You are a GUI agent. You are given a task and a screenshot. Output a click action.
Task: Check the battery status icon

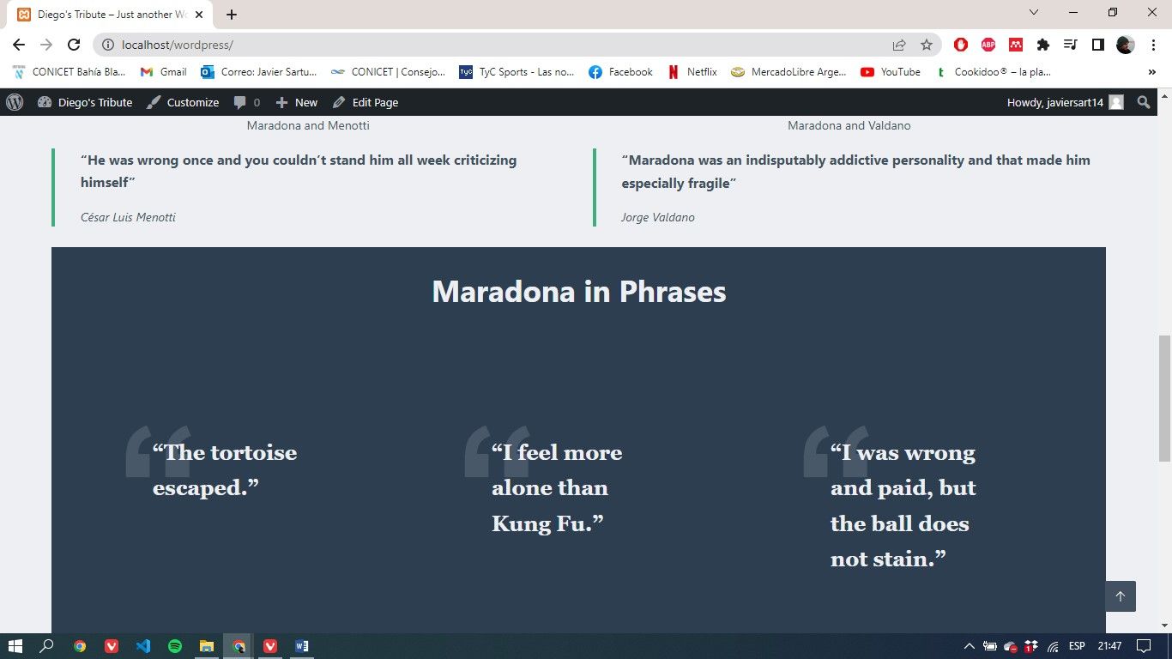(989, 646)
